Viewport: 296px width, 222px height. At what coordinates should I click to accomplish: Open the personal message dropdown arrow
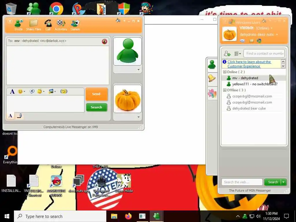pyautogui.click(x=277, y=35)
